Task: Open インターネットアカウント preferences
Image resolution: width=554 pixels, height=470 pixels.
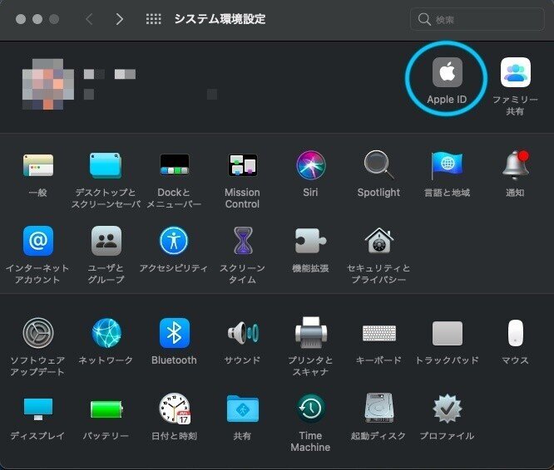Action: tap(38, 241)
